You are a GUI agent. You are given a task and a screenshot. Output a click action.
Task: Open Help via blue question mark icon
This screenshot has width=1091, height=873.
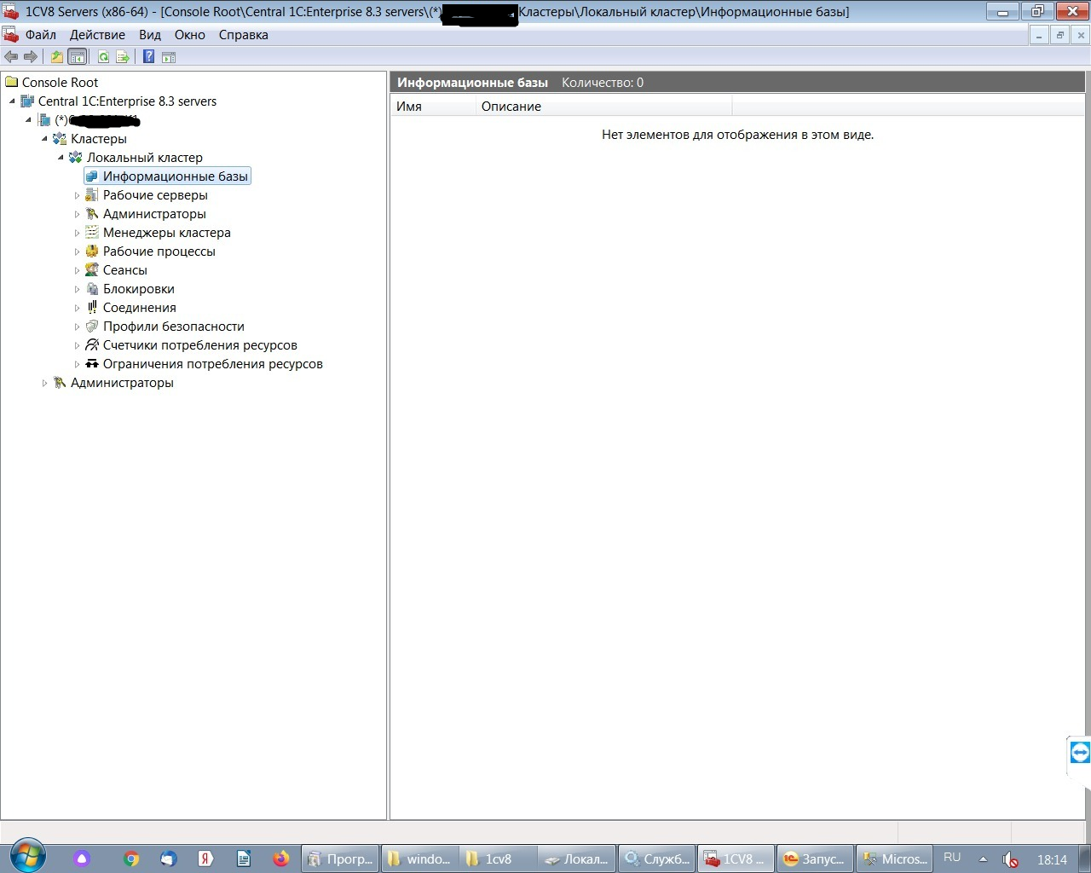[148, 57]
